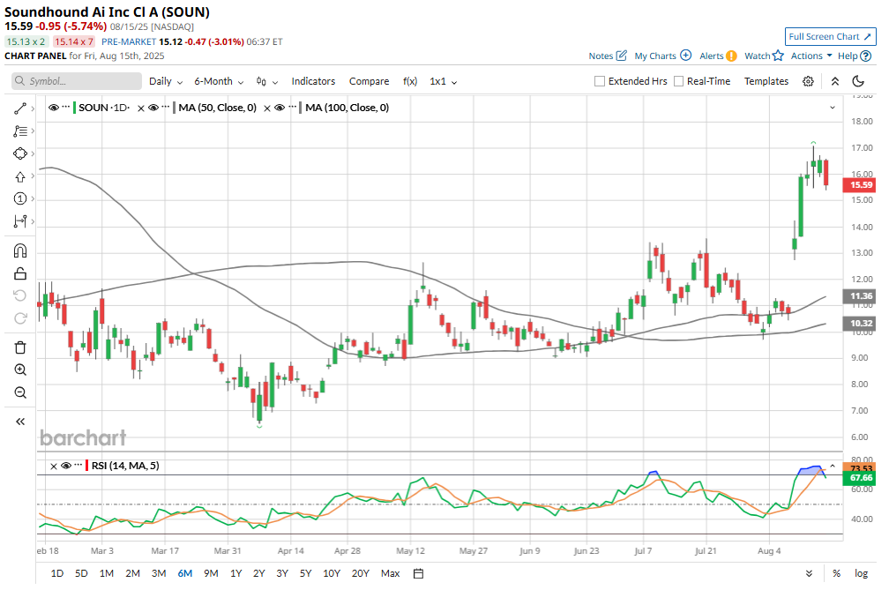The image size is (889, 590).
Task: Open the custom date range calendar
Action: (x=418, y=573)
